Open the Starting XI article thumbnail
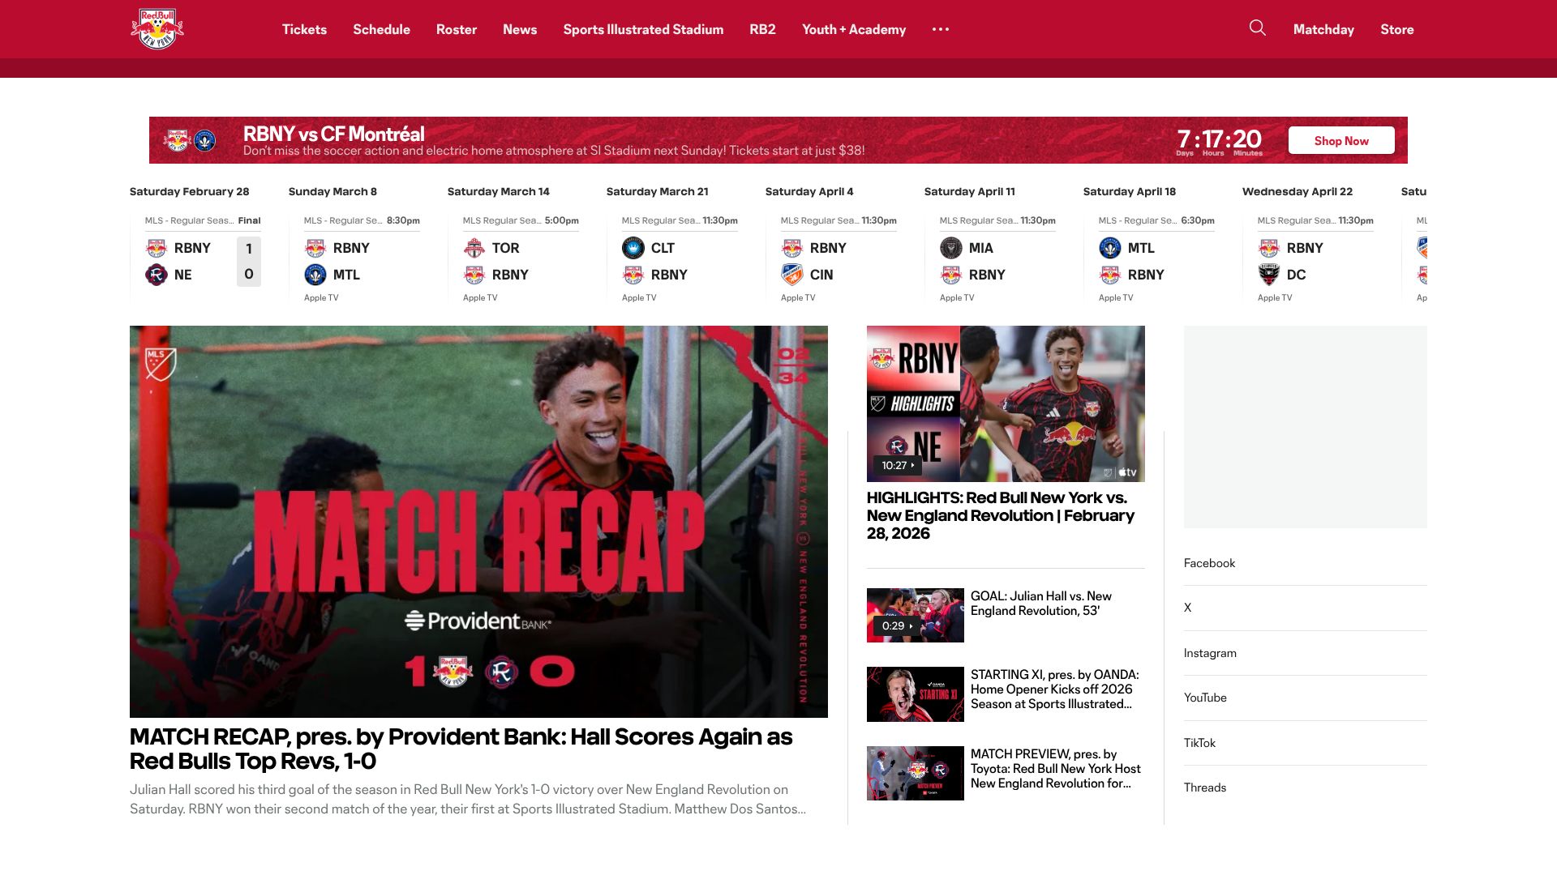 point(915,694)
